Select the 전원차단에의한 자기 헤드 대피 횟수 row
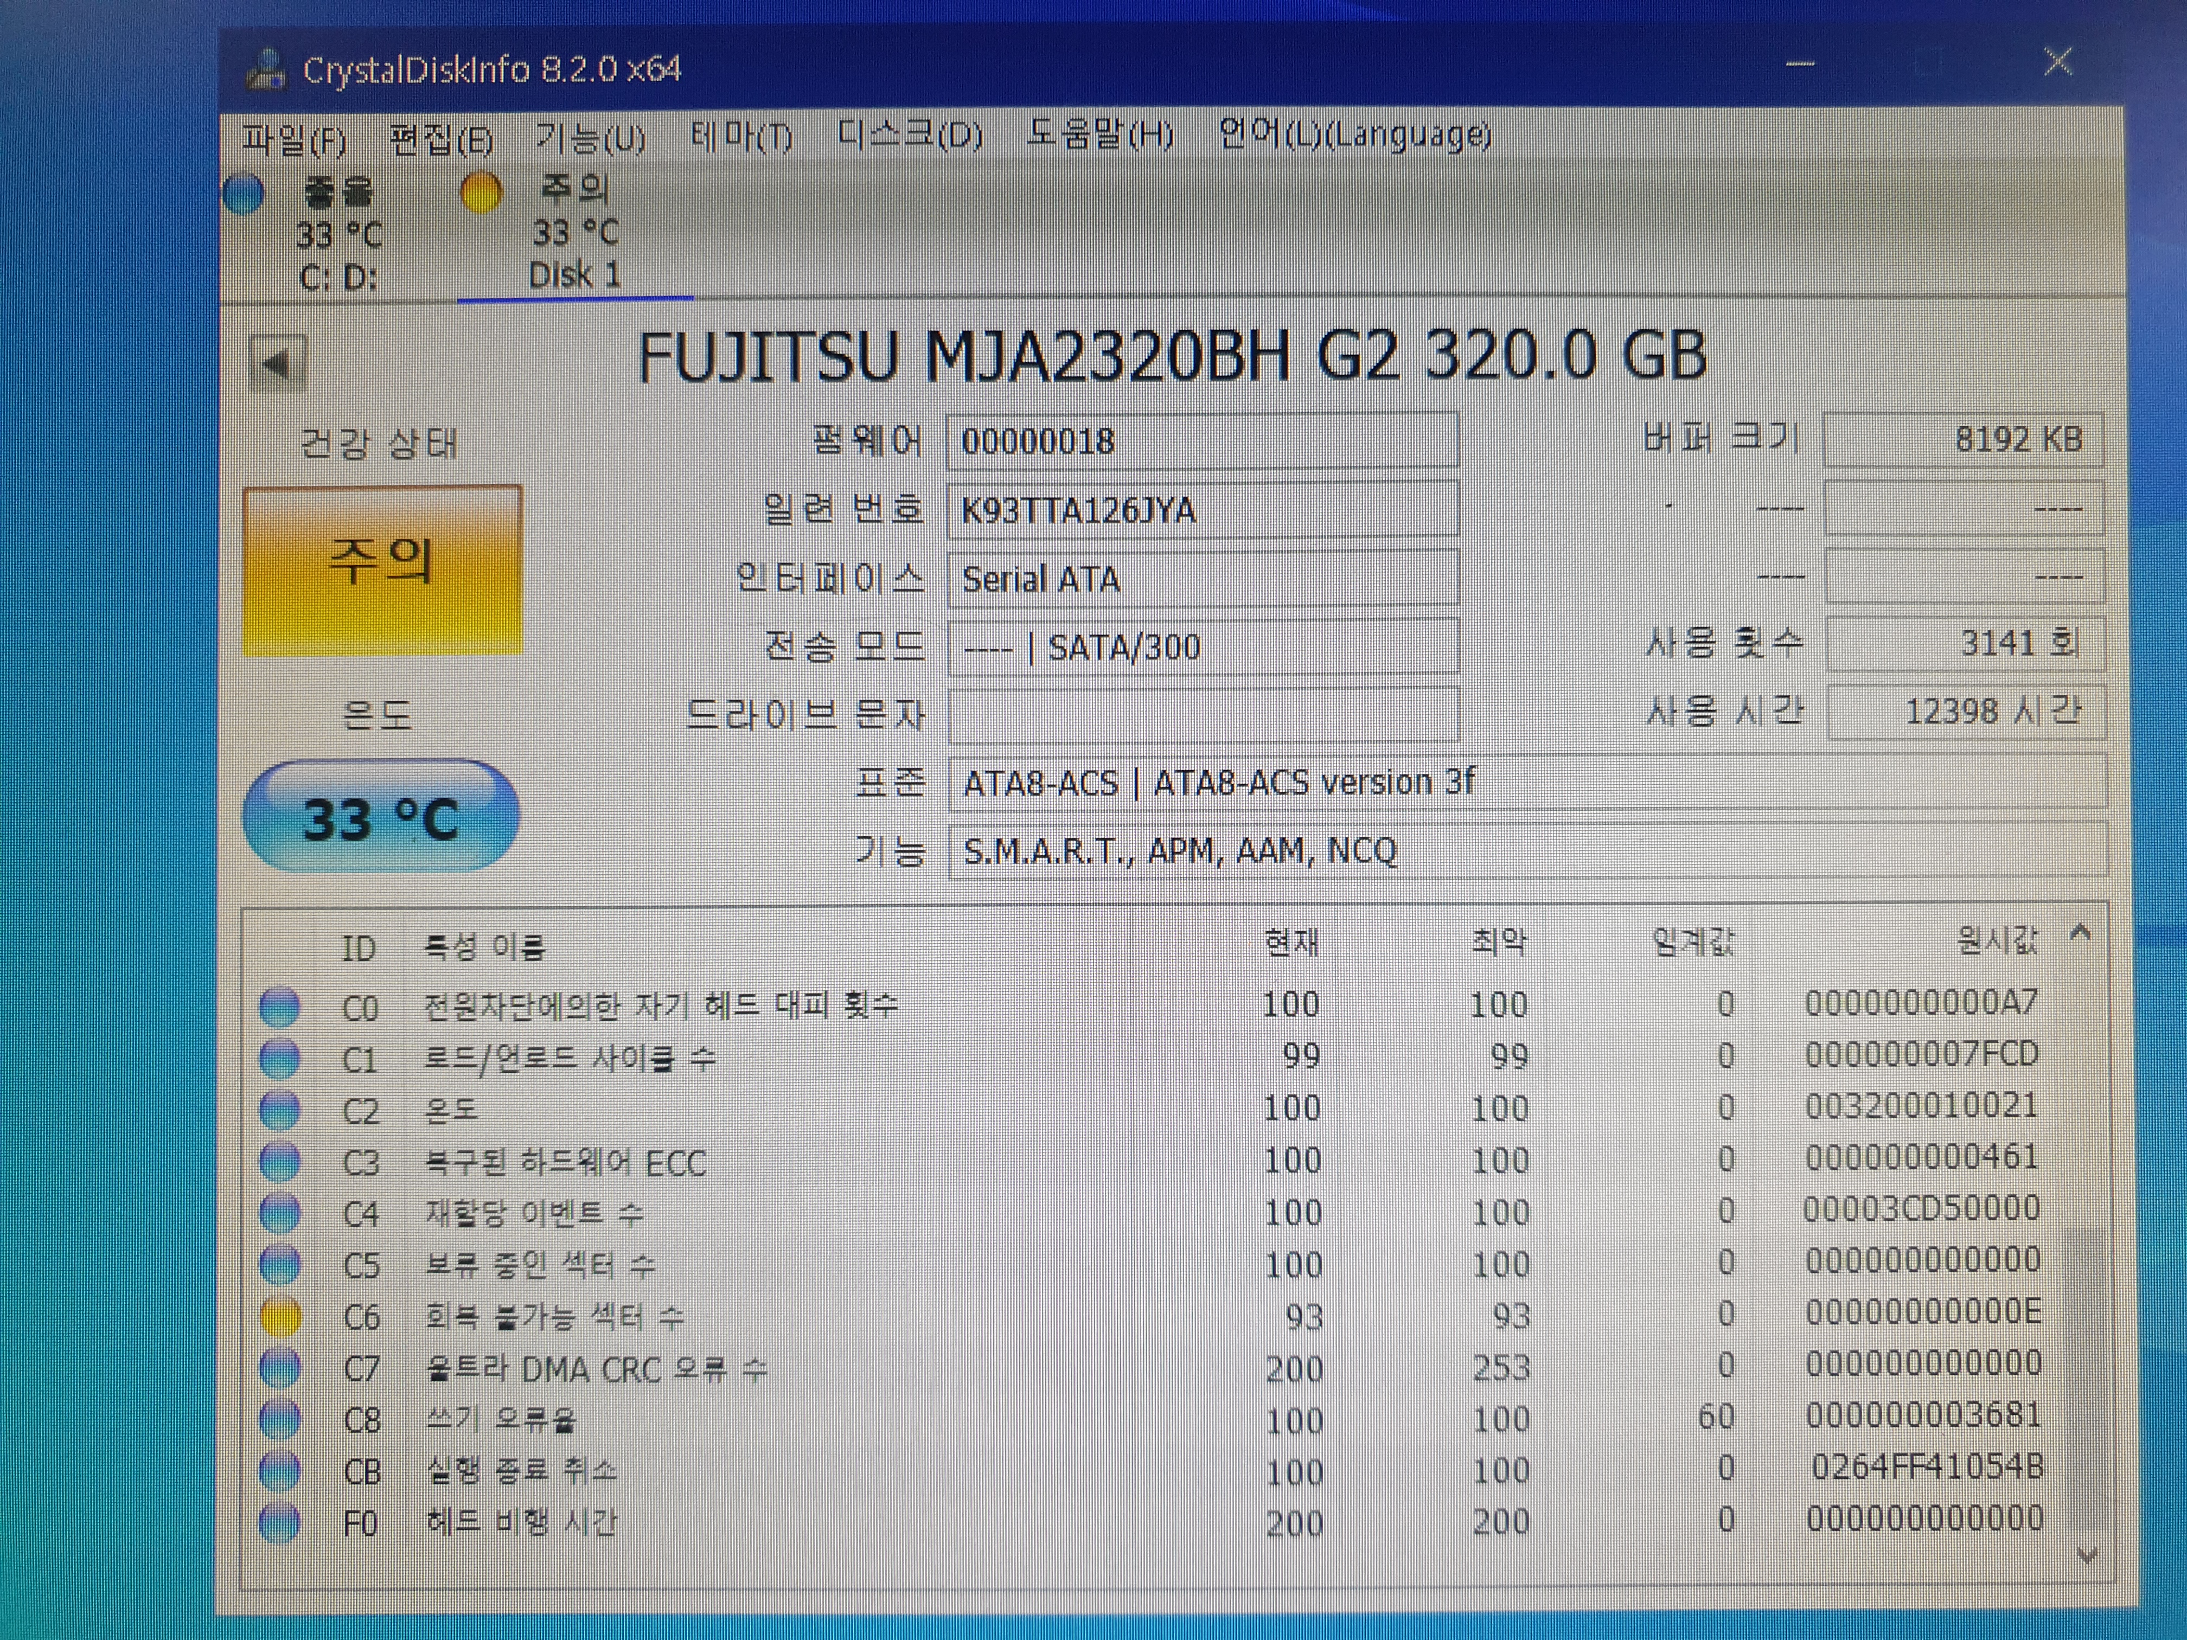 1152,1005
